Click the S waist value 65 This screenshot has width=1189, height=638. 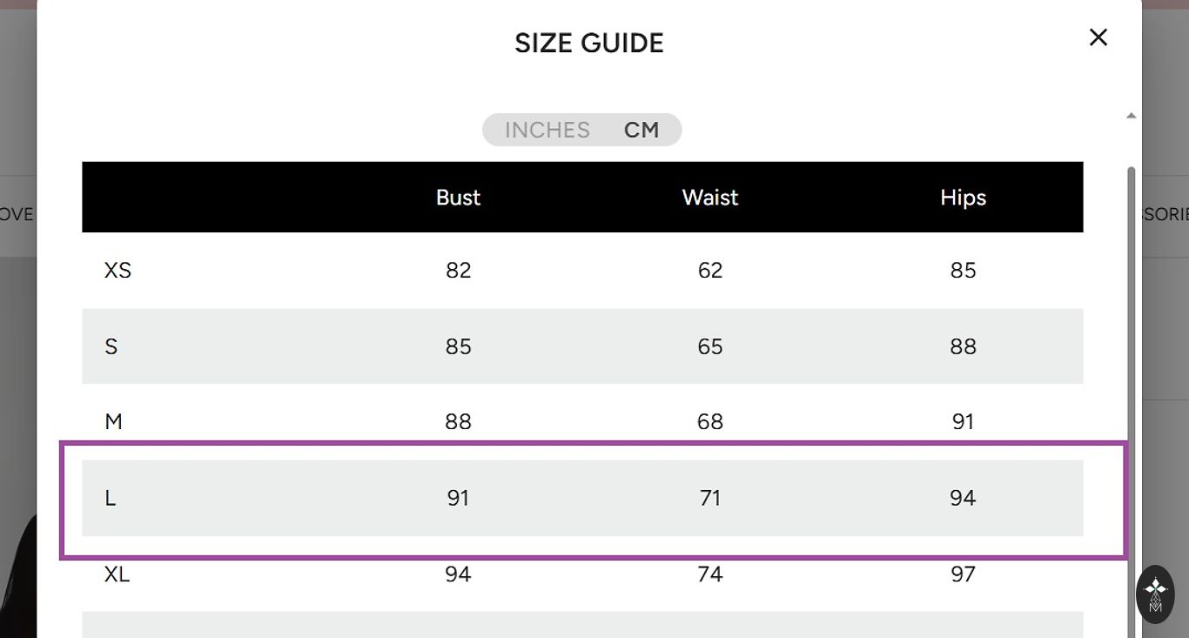[x=710, y=346]
